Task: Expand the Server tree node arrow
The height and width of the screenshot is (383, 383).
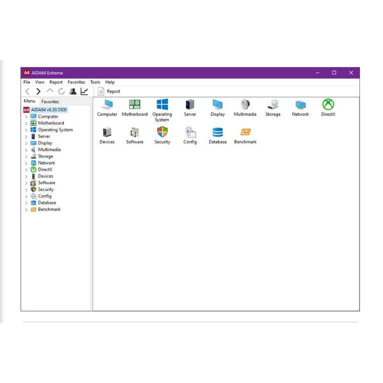Action: 26,137
